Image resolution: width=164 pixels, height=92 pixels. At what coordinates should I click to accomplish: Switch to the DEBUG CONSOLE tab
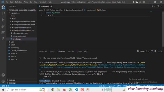click(x=83, y=51)
